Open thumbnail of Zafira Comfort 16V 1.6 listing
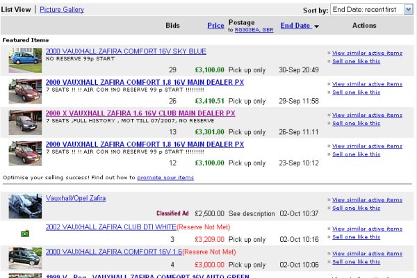417x278 pixels. (25, 258)
